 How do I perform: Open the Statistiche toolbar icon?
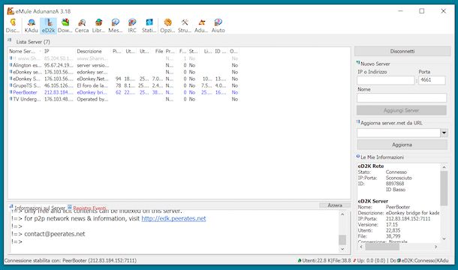(x=149, y=25)
